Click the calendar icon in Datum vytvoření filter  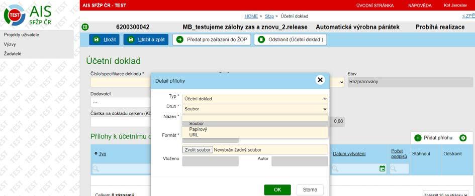click(383, 168)
